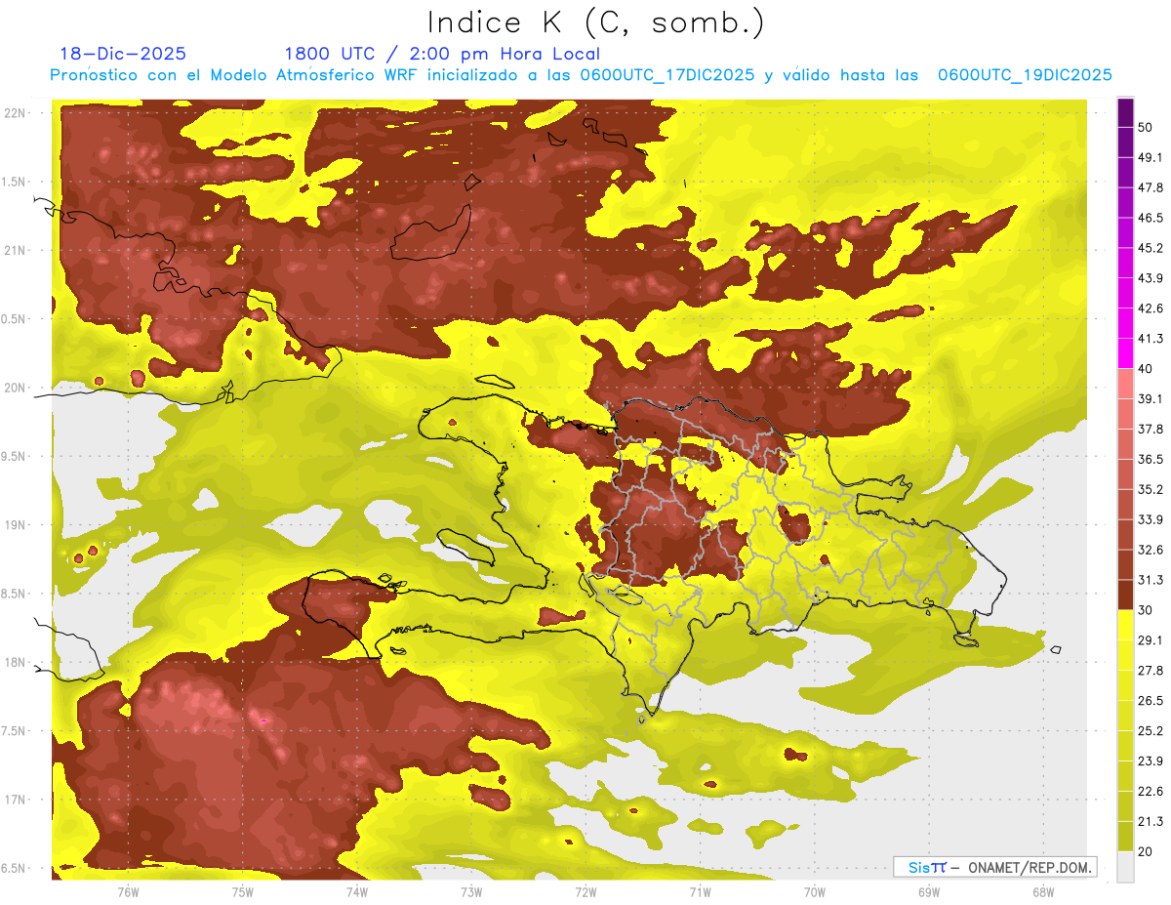Click the "ONAMET/REP.DOM." credit label
The image size is (1171, 905).
click(x=1029, y=867)
